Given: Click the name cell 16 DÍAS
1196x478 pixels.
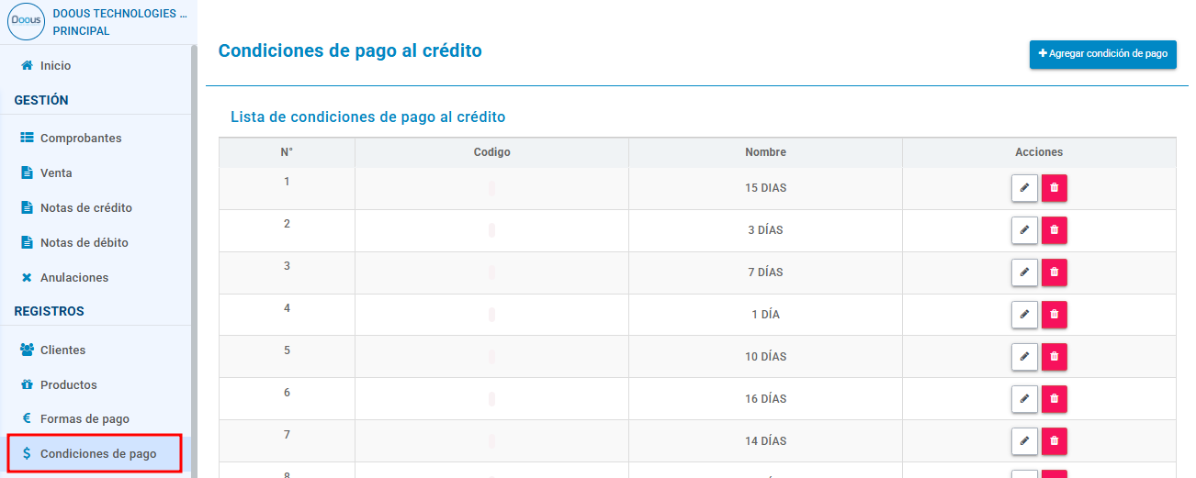Looking at the screenshot, I should [765, 399].
